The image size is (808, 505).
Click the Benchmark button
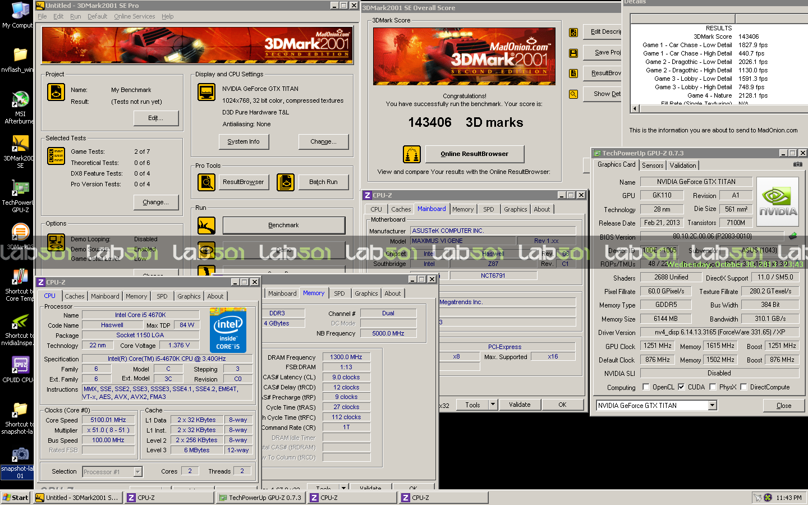pos(284,226)
